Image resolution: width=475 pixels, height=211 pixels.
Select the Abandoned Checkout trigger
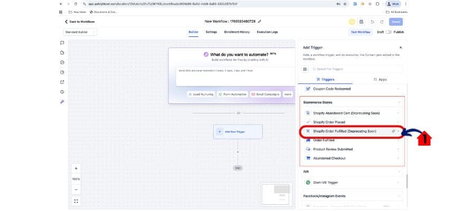click(x=352, y=158)
